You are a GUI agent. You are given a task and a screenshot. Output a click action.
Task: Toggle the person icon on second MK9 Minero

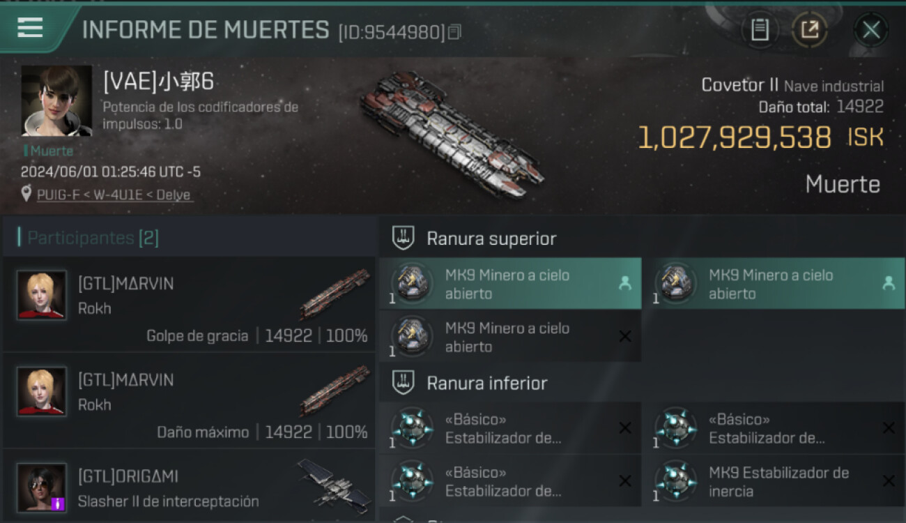click(x=888, y=283)
